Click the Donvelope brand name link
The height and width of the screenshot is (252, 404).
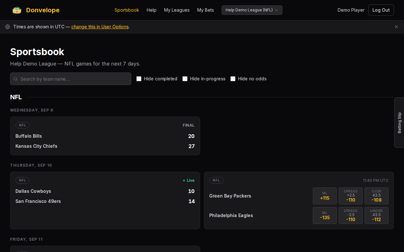click(43, 10)
